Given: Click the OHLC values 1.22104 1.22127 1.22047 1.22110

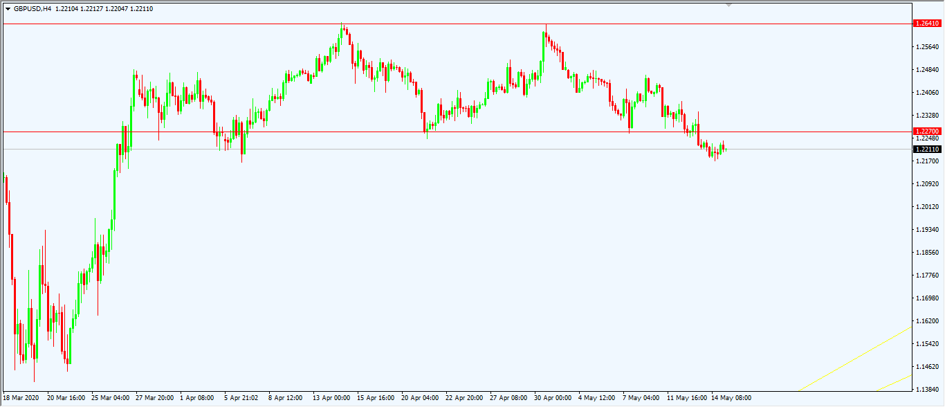Looking at the screenshot, I should [x=104, y=8].
